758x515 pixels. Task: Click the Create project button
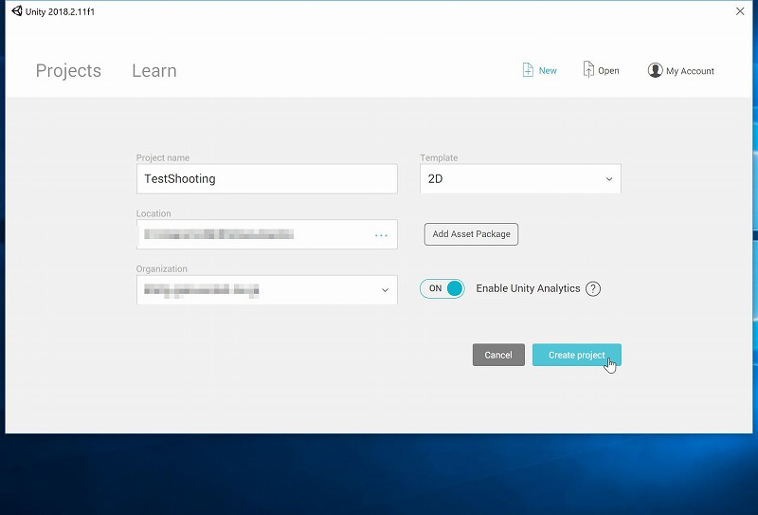pos(577,355)
